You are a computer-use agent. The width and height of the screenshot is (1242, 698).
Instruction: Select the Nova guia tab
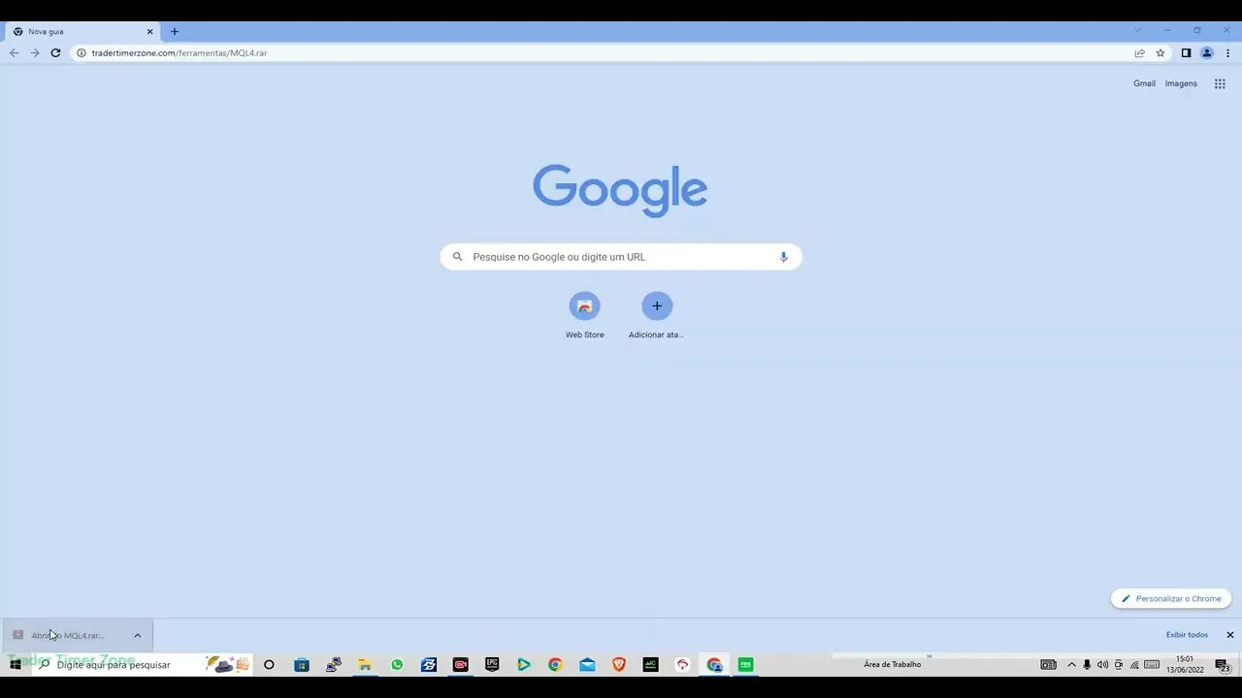(x=82, y=32)
